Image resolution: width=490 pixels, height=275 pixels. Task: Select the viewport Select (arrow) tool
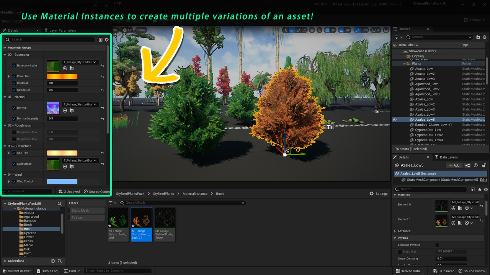click(x=286, y=30)
